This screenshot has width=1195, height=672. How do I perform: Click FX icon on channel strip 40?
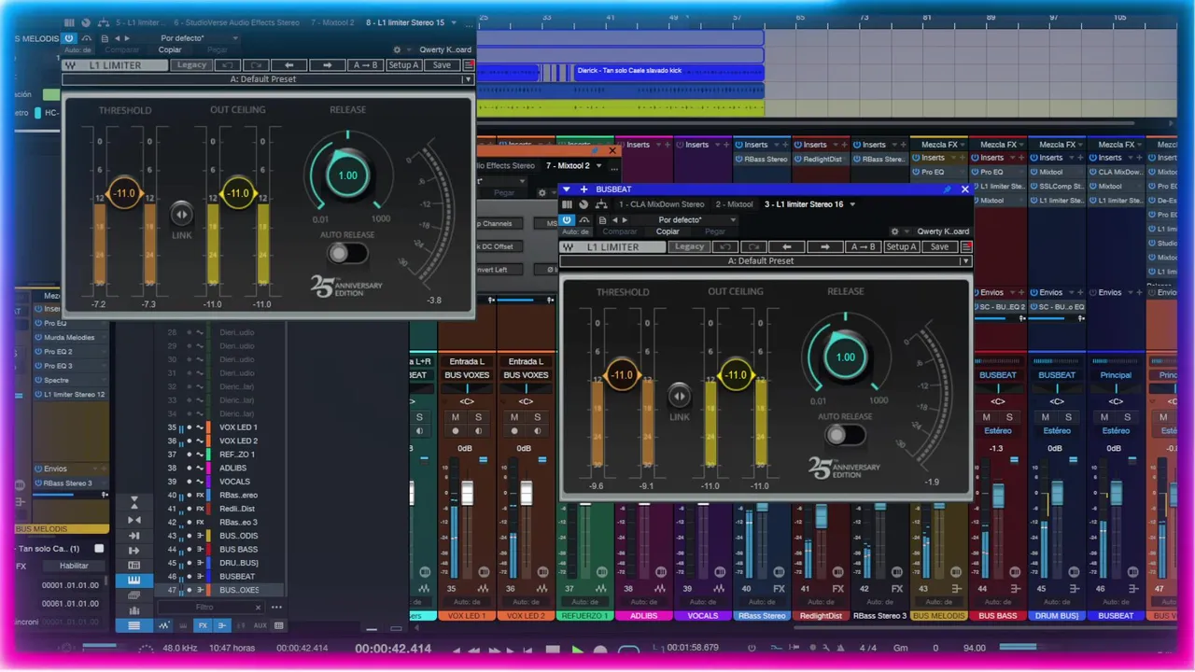coord(779,589)
